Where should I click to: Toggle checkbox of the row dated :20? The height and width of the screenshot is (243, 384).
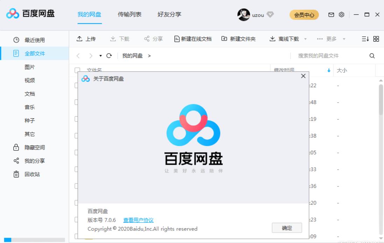[76, 202]
